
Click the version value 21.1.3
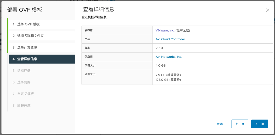[x=159, y=48]
